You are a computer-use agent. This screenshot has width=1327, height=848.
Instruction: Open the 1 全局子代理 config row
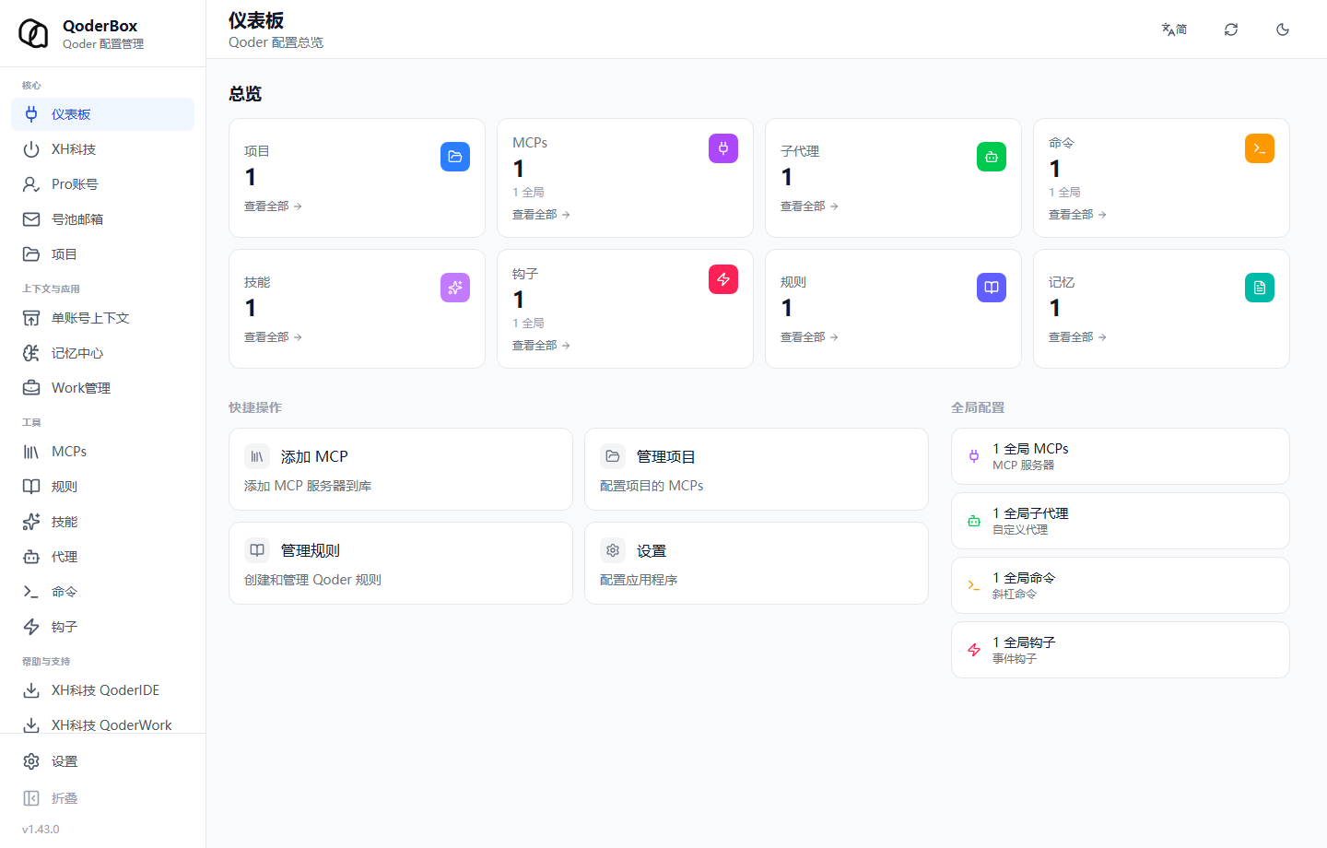1121,521
